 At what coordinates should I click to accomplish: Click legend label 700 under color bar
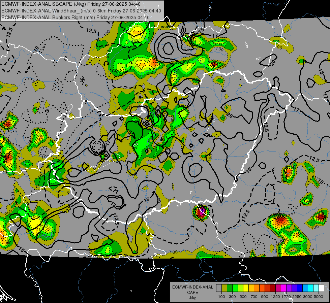tap(254, 297)
